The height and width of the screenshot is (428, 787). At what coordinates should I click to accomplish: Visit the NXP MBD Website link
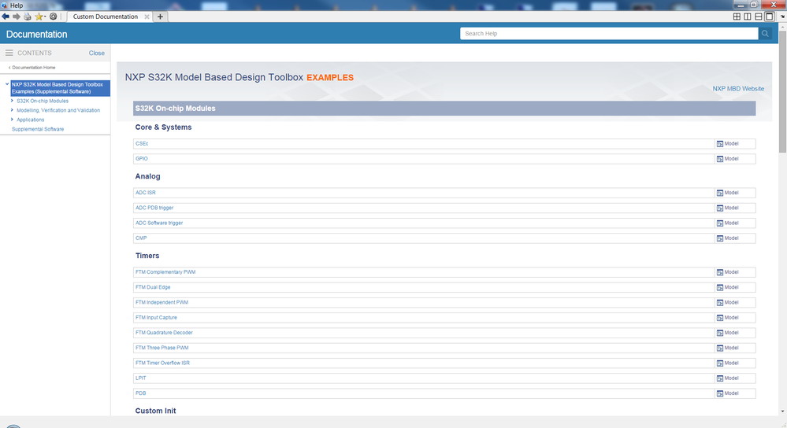(738, 89)
